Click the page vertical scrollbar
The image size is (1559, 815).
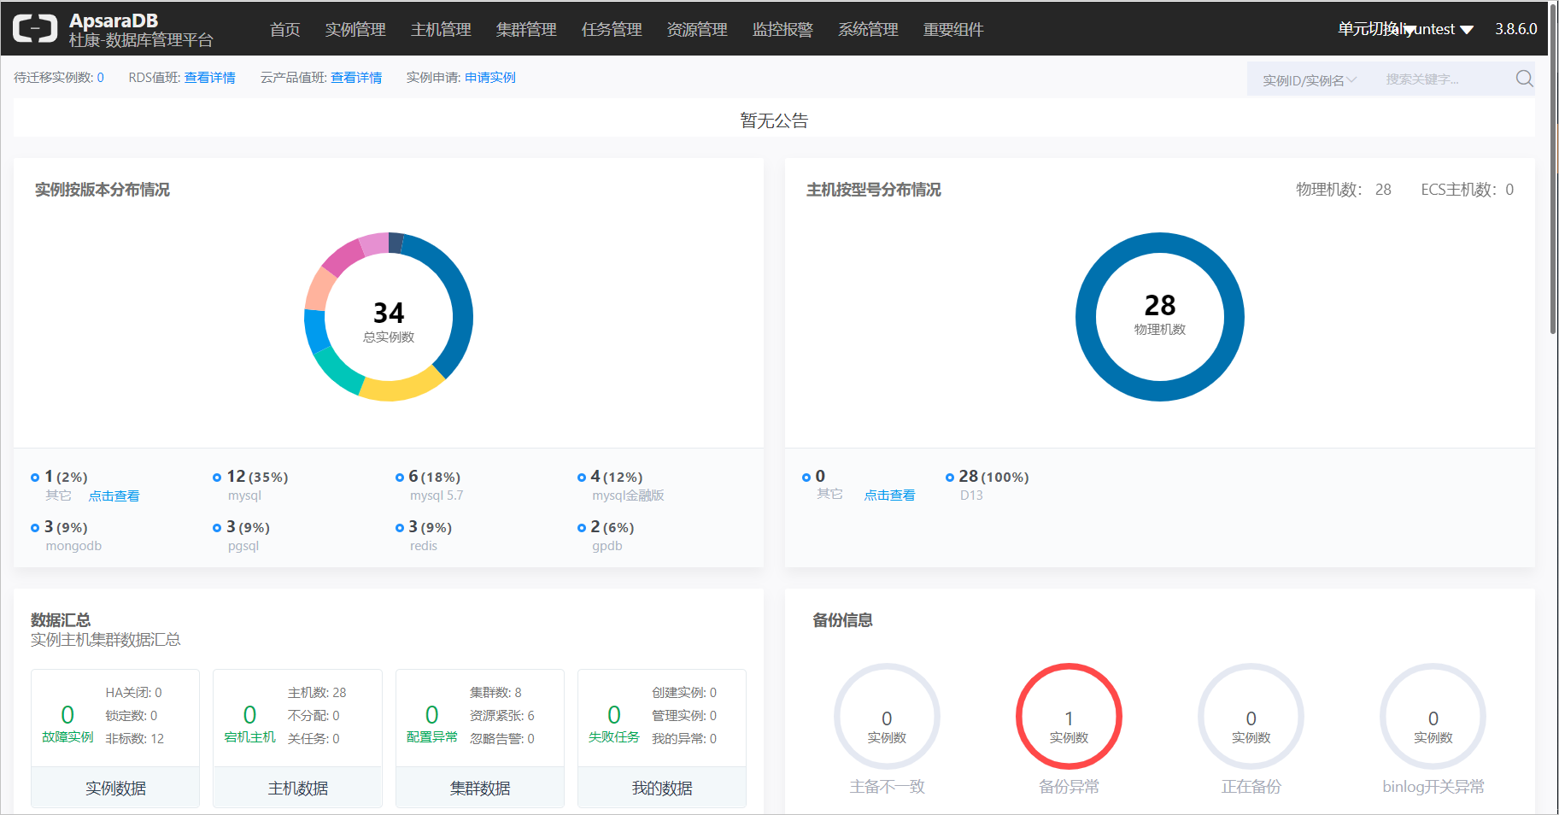tap(1553, 171)
